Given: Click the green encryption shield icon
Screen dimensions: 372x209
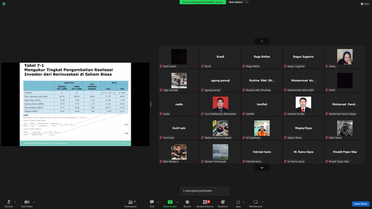Looking at the screenshot, I should [4, 4].
